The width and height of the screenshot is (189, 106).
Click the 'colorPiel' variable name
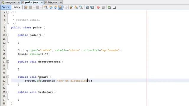point(92,50)
